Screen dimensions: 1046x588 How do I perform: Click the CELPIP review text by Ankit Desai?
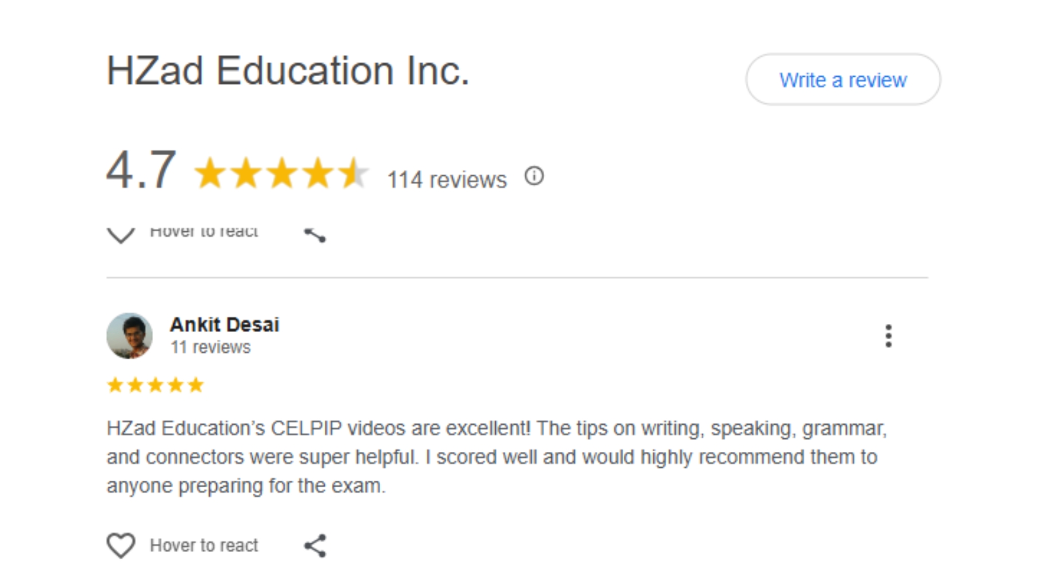click(496, 457)
